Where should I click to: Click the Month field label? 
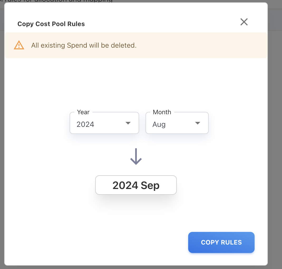[x=162, y=112]
